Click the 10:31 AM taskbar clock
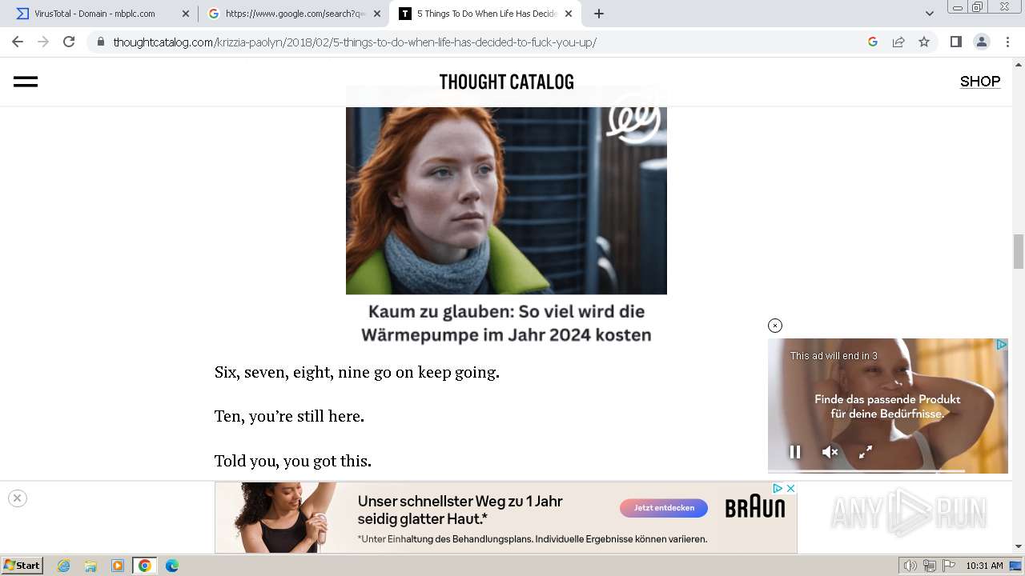 (984, 566)
